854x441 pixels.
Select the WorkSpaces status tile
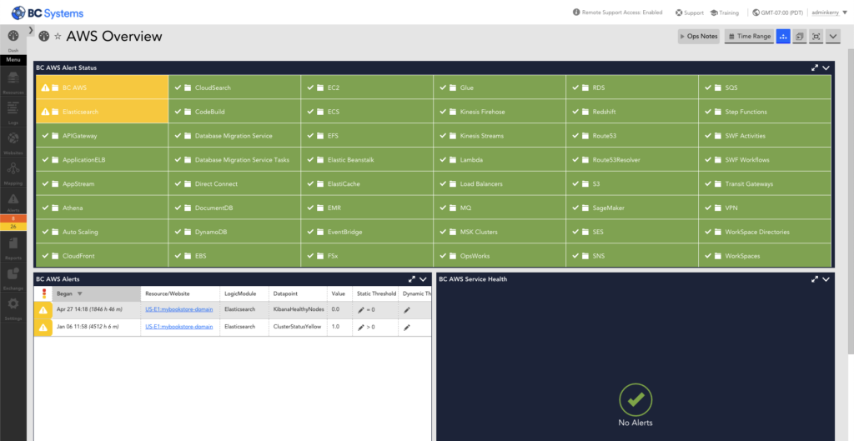tap(765, 256)
